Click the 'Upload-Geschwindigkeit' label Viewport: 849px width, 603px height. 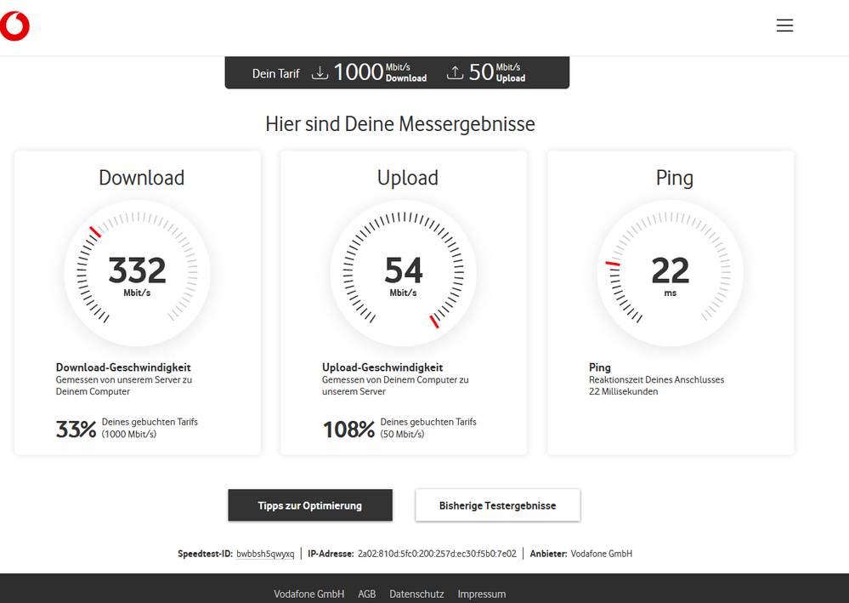pyautogui.click(x=382, y=367)
